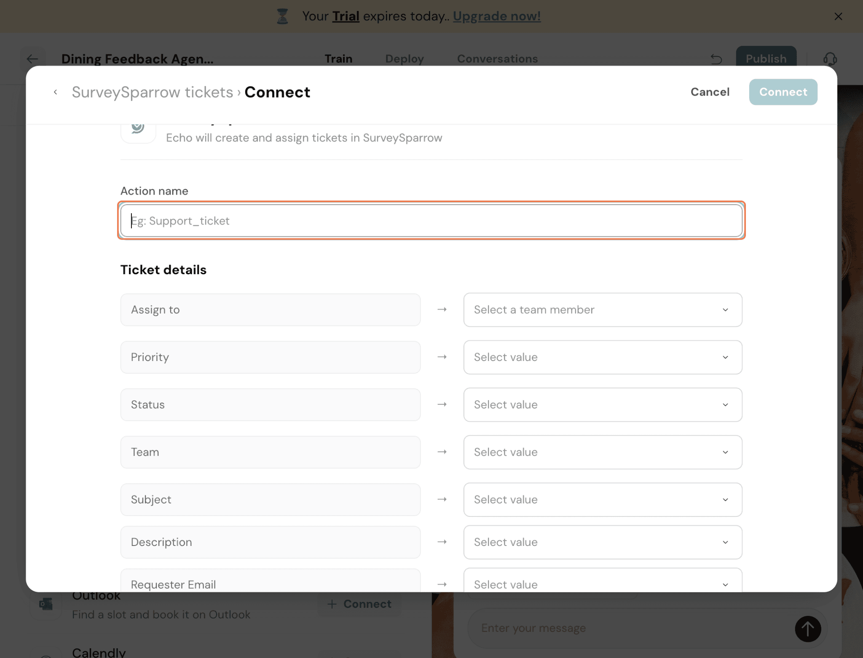Viewport: 863px width, 658px height.
Task: Go back using the modal's chevron icon
Action: 55,92
